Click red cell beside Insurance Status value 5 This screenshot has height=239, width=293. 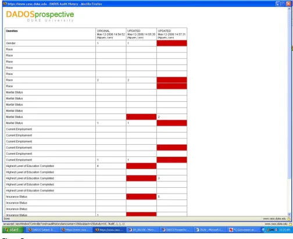coord(141,197)
